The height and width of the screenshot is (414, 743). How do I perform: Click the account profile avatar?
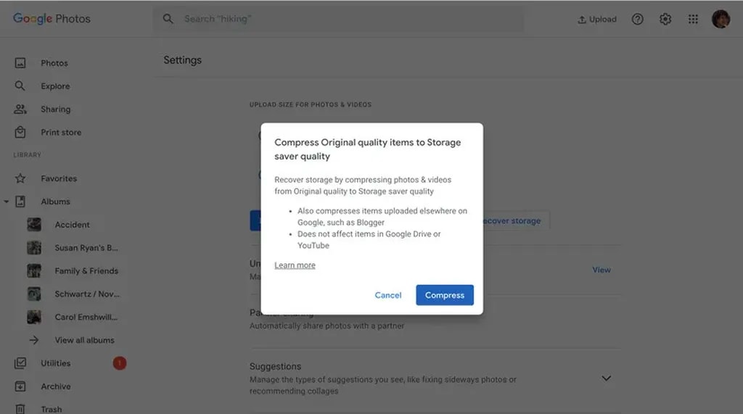pyautogui.click(x=721, y=20)
